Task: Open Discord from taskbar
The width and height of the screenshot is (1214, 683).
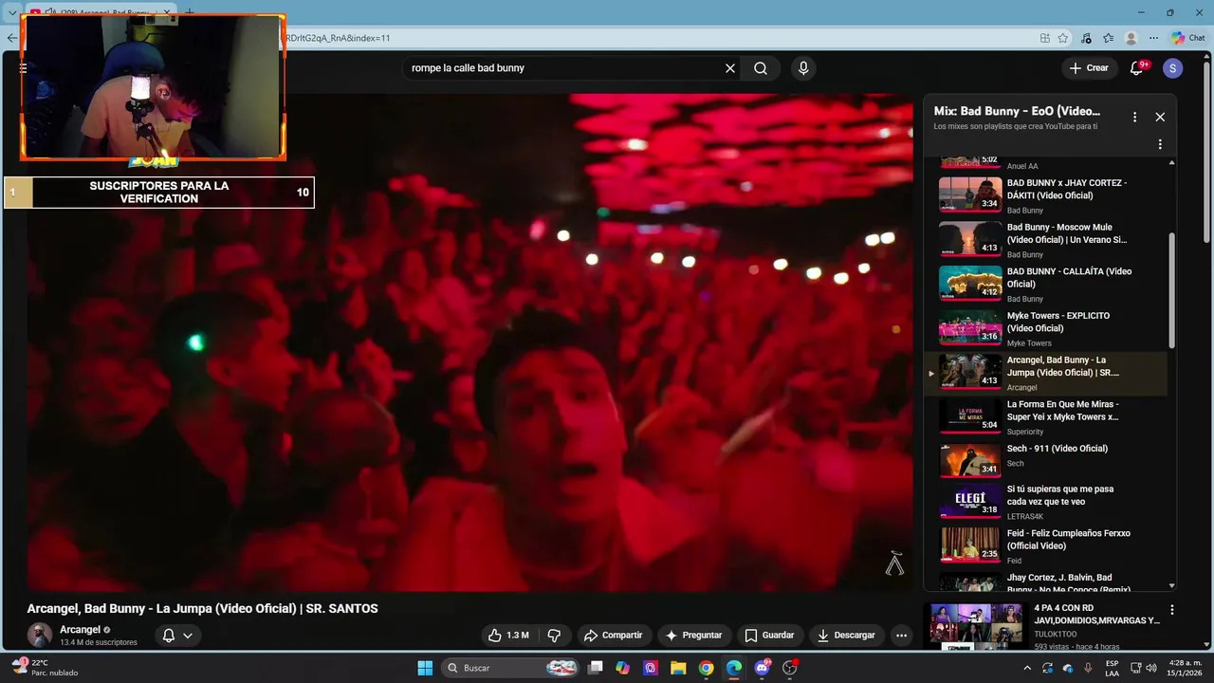Action: (762, 668)
